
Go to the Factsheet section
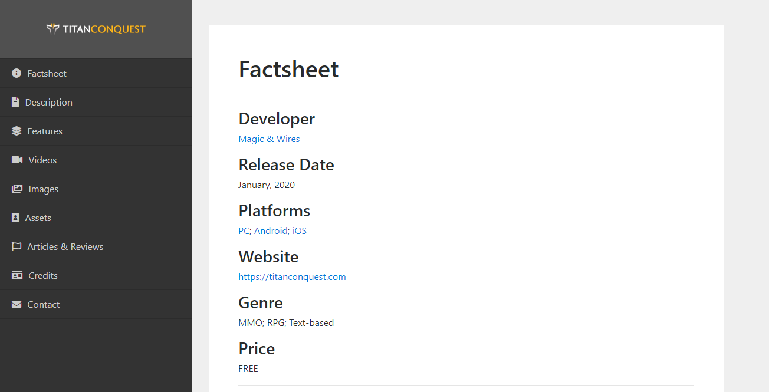pos(96,73)
